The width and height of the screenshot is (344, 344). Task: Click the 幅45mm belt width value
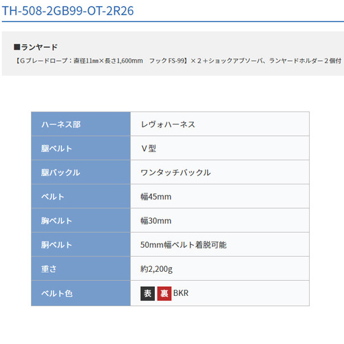[156, 197]
